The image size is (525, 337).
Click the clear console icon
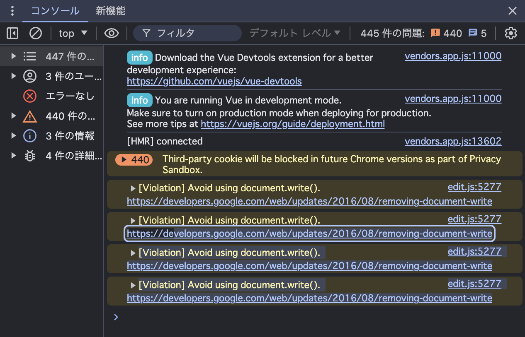pos(35,33)
